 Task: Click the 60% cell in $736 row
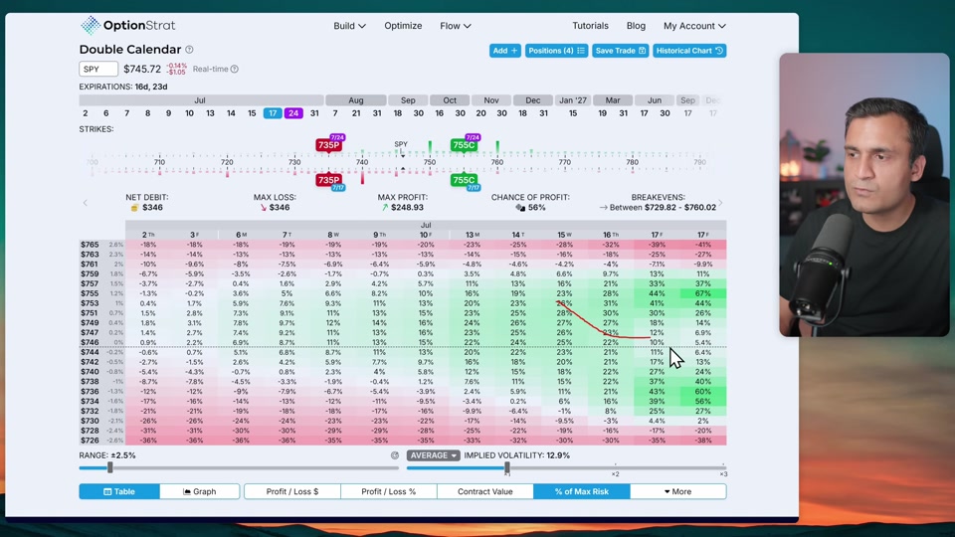point(703,392)
